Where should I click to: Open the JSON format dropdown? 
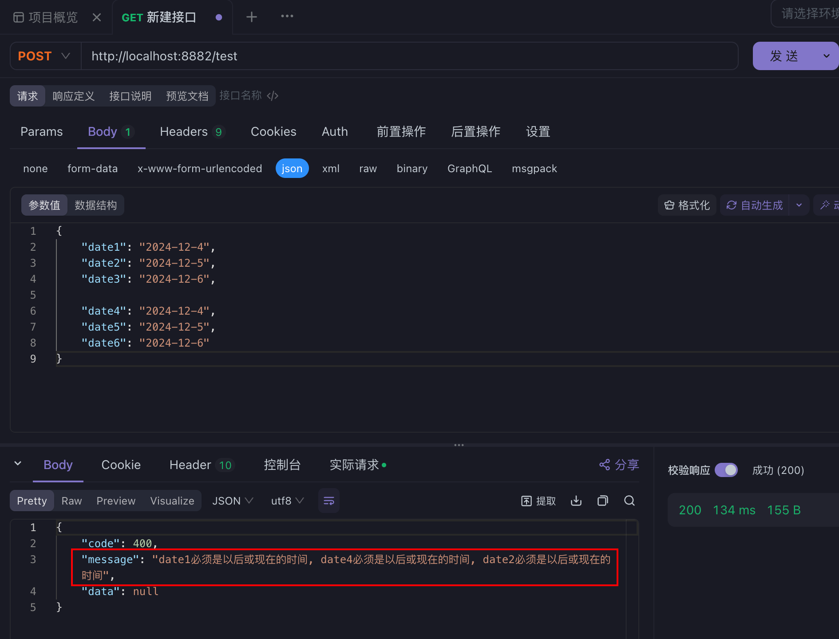[233, 501]
